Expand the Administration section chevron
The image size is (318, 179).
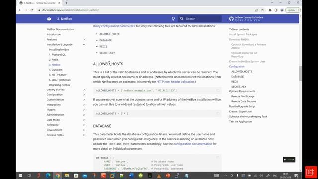(84, 115)
